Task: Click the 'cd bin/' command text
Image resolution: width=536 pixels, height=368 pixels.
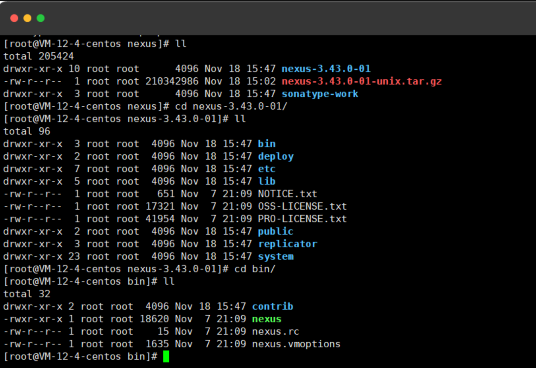Action: [255, 269]
